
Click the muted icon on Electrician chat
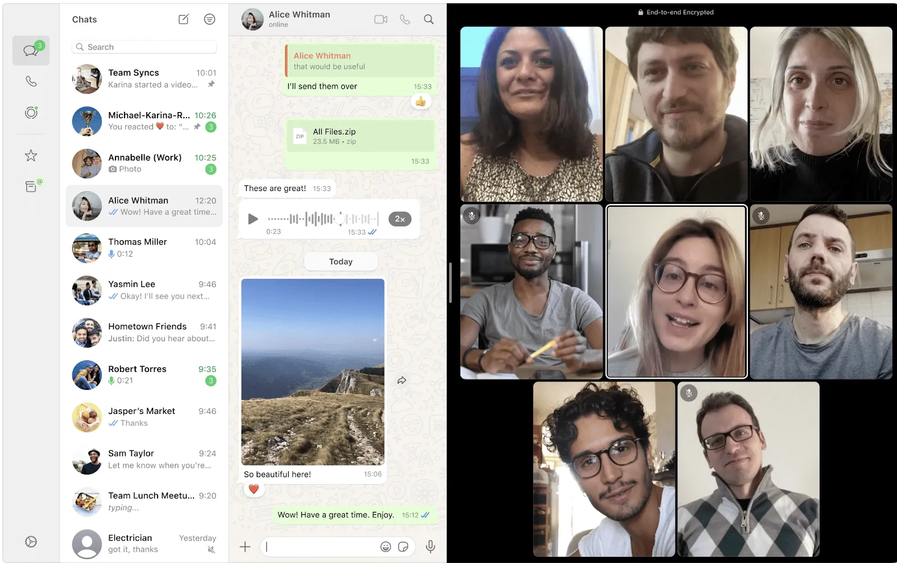coord(211,550)
